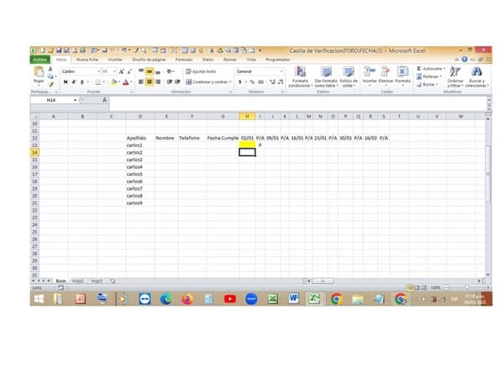Switch to the Insertar tab
This screenshot has height=378, width=504.
115,60
